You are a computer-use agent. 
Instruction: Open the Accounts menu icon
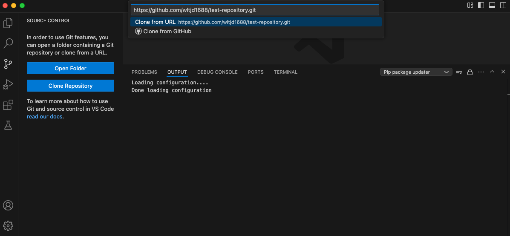click(8, 205)
